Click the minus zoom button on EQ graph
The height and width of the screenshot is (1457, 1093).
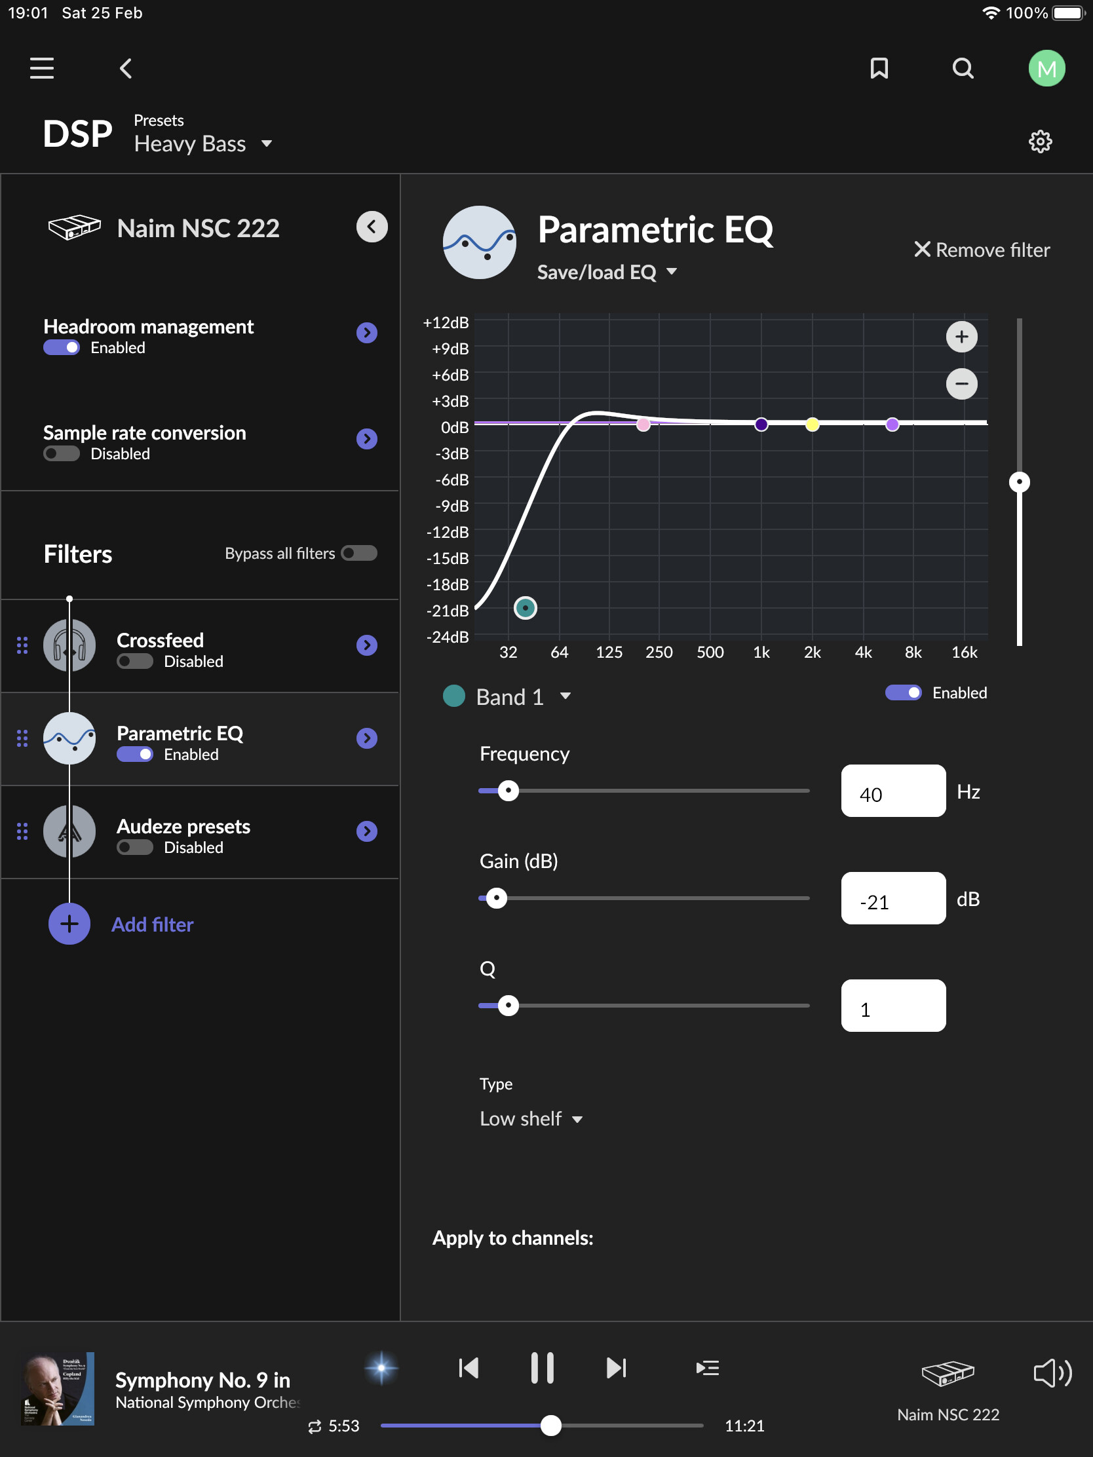tap(961, 384)
